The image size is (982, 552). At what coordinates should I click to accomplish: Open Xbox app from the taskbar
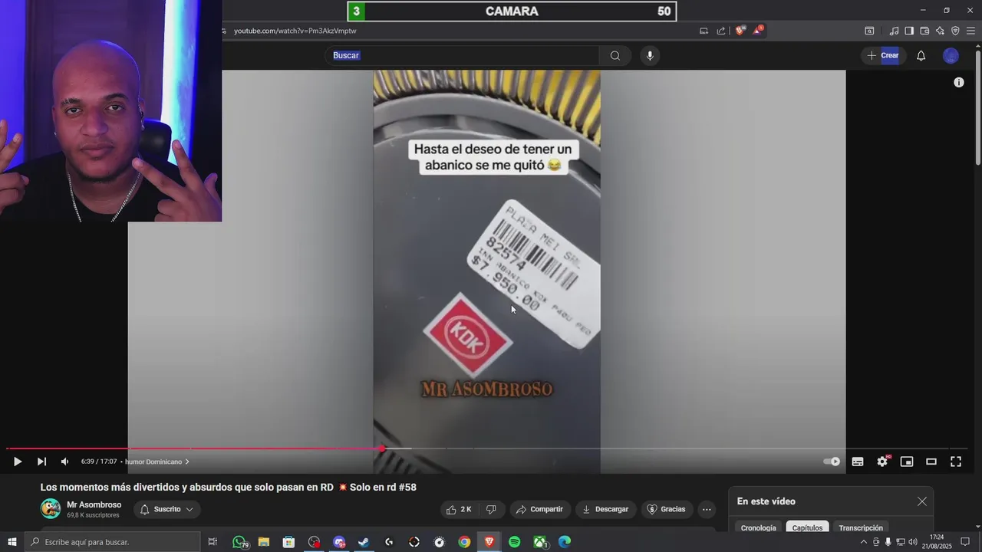click(539, 542)
